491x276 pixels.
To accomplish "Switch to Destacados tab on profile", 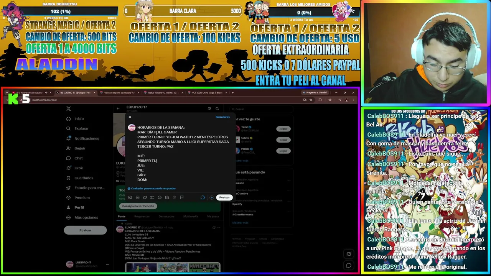I will click(x=166, y=217).
